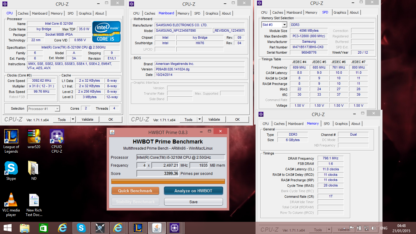Open the volume tray icon
The image size is (416, 234).
pyautogui.click(x=374, y=228)
